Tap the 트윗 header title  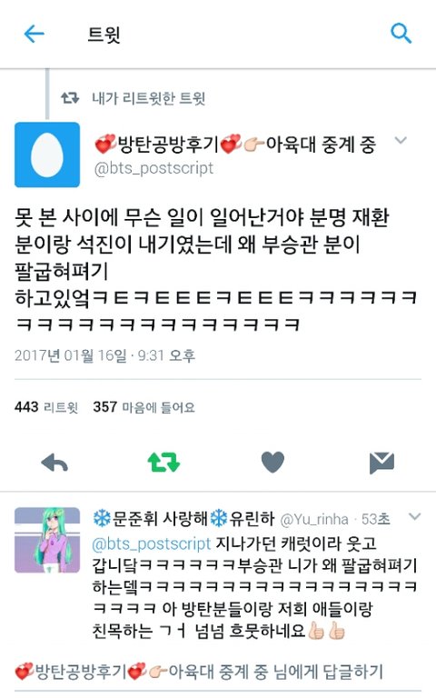point(104,35)
